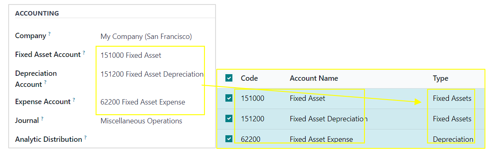Open the Journal field Miscellaneous Operations
This screenshot has height=150, width=487.
click(x=141, y=121)
